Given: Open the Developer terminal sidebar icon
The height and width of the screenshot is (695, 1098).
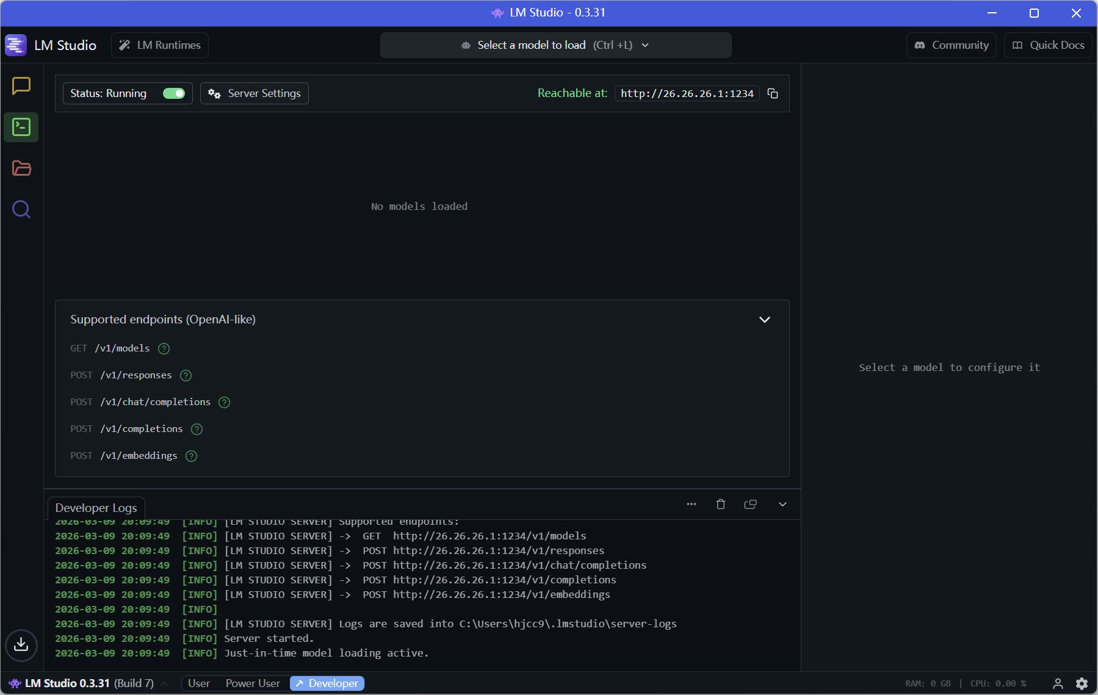Looking at the screenshot, I should (x=21, y=127).
